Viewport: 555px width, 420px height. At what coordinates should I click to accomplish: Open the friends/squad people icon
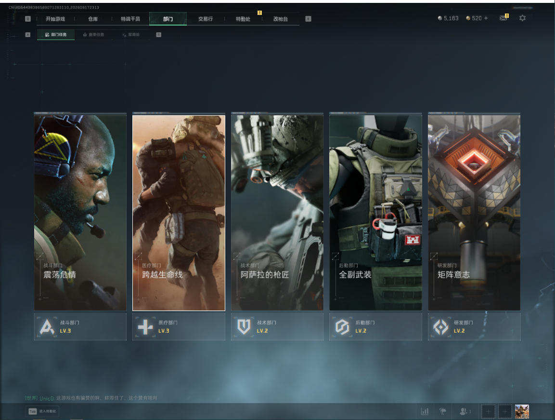tap(465, 411)
